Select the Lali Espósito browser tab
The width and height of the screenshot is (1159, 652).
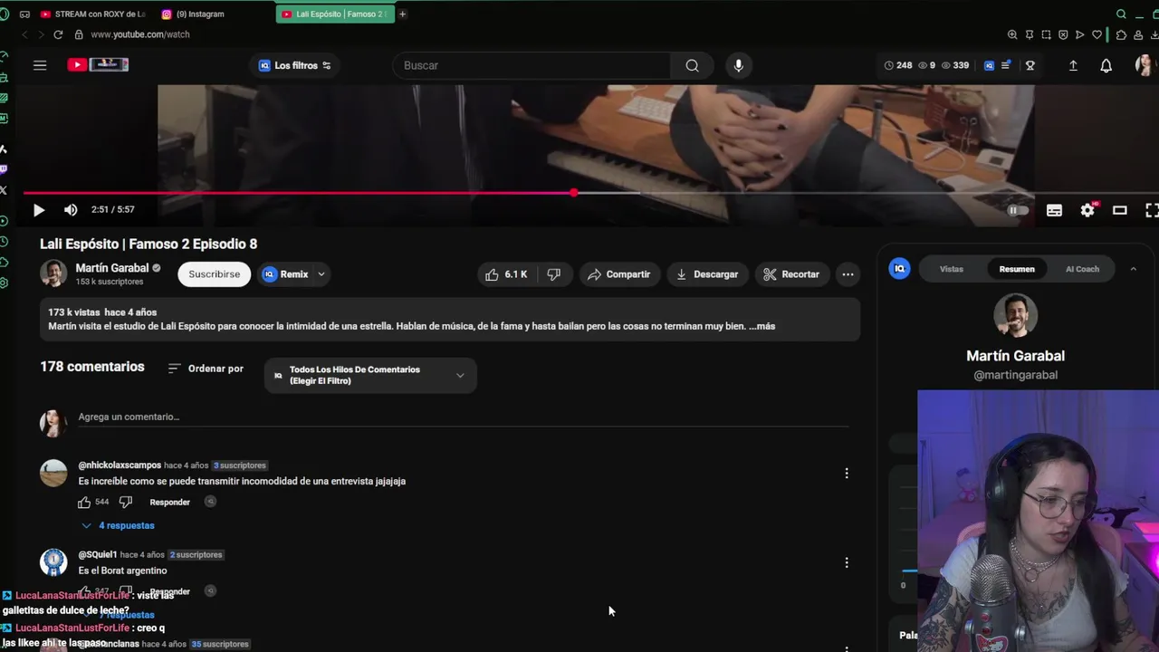tap(335, 14)
